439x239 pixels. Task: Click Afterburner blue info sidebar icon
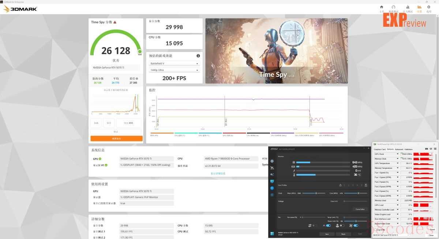click(x=272, y=188)
